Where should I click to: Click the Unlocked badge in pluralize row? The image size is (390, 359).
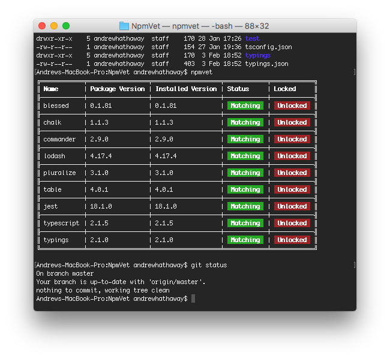click(292, 173)
